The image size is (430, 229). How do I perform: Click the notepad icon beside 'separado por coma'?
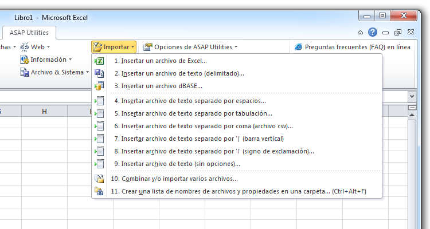pyautogui.click(x=99, y=126)
